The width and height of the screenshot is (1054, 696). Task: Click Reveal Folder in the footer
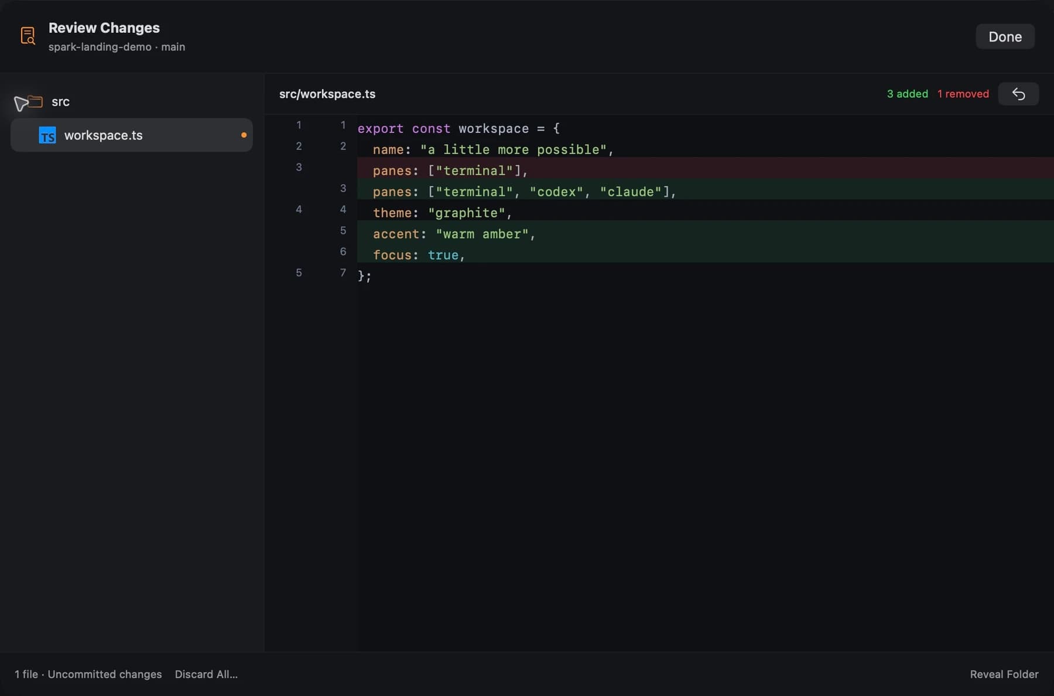pos(1004,674)
